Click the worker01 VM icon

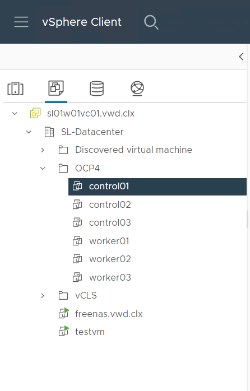point(77,241)
